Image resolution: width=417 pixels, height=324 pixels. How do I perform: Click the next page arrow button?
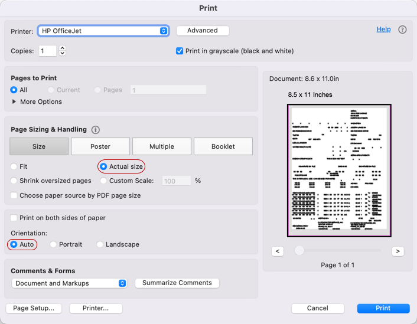pyautogui.click(x=398, y=251)
